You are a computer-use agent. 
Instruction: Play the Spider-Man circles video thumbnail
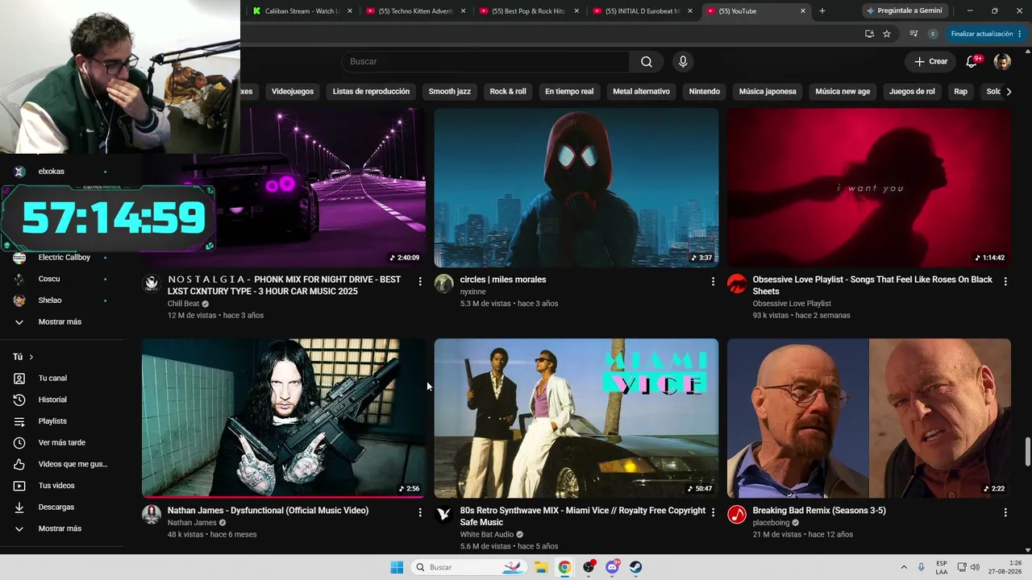pyautogui.click(x=576, y=188)
